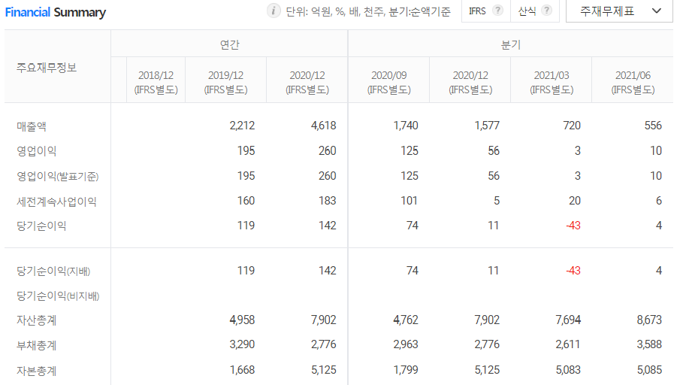Click the 매출액 row label

(x=32, y=126)
